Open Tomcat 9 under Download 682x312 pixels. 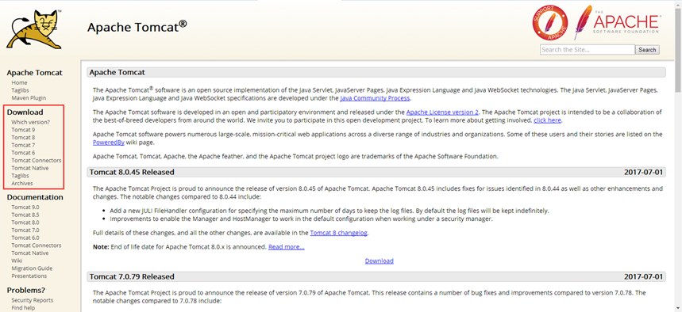coord(23,130)
